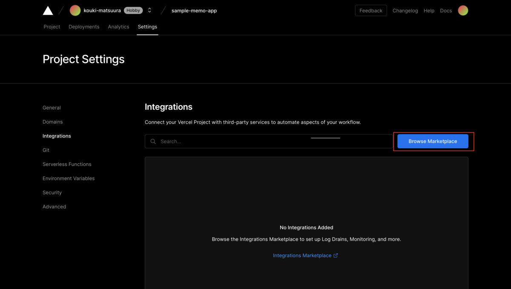The image size is (511, 289).
Task: Open Environment Variables settings
Action: pos(69,178)
